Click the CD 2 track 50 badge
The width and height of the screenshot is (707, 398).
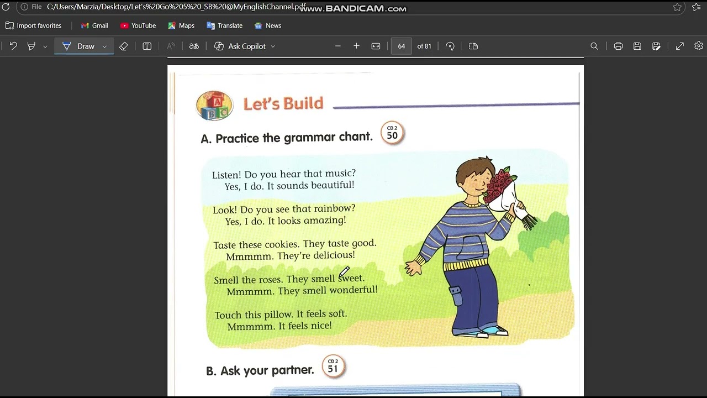[x=392, y=133]
